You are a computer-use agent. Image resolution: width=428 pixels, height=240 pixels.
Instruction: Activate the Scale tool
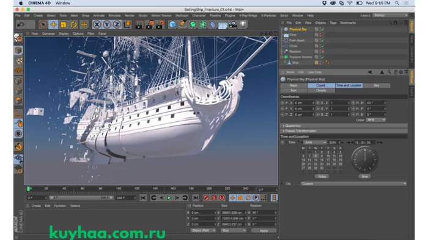pyautogui.click(x=64, y=25)
